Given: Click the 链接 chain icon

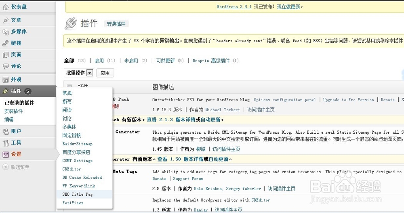Looking at the screenshot, I should coord(5,43).
